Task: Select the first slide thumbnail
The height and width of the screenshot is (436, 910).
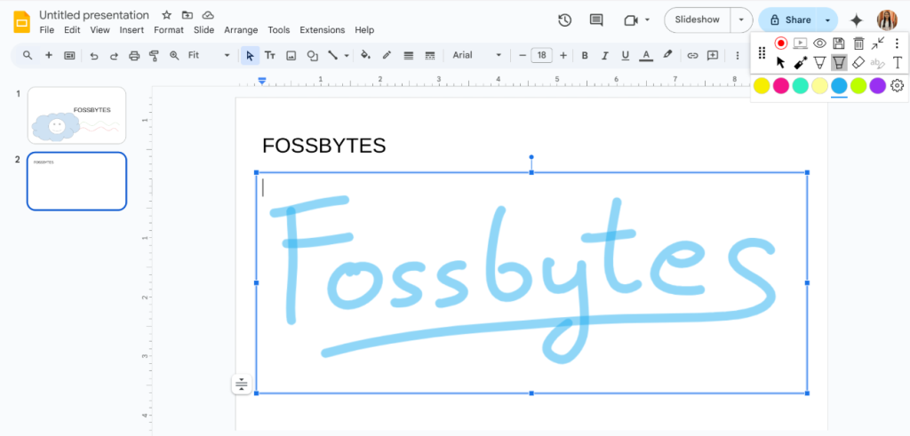Action: click(76, 115)
